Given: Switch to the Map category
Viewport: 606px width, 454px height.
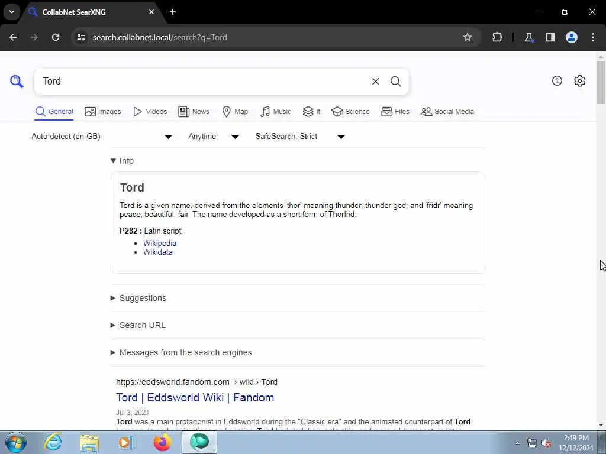Looking at the screenshot, I should 235,112.
